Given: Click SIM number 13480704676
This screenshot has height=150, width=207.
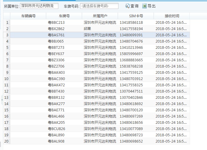Looking at the screenshot, I should click(131, 41).
